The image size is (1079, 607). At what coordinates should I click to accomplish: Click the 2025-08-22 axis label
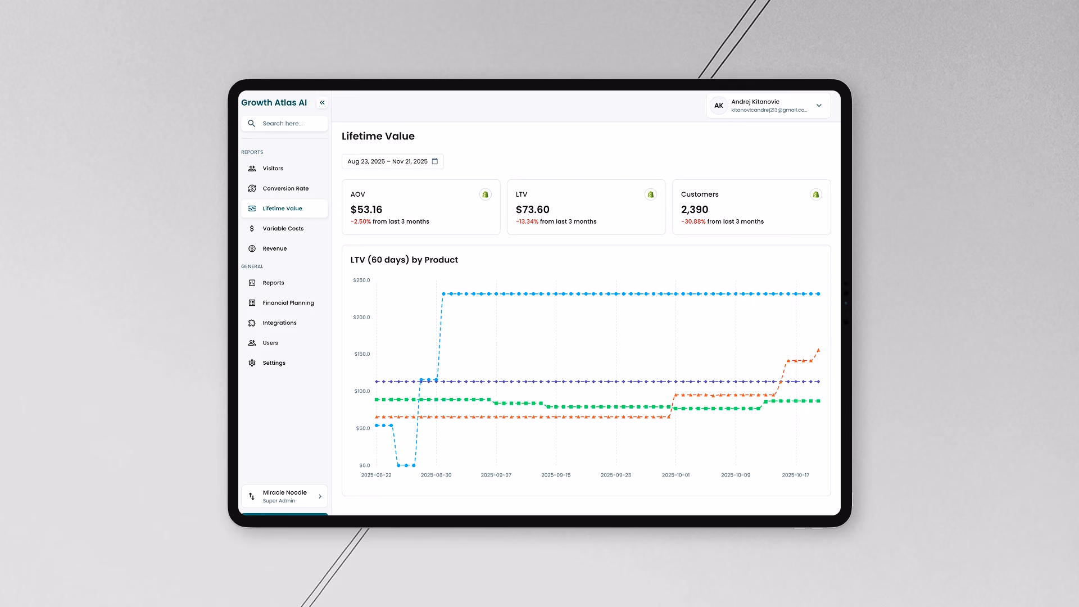[x=376, y=475]
